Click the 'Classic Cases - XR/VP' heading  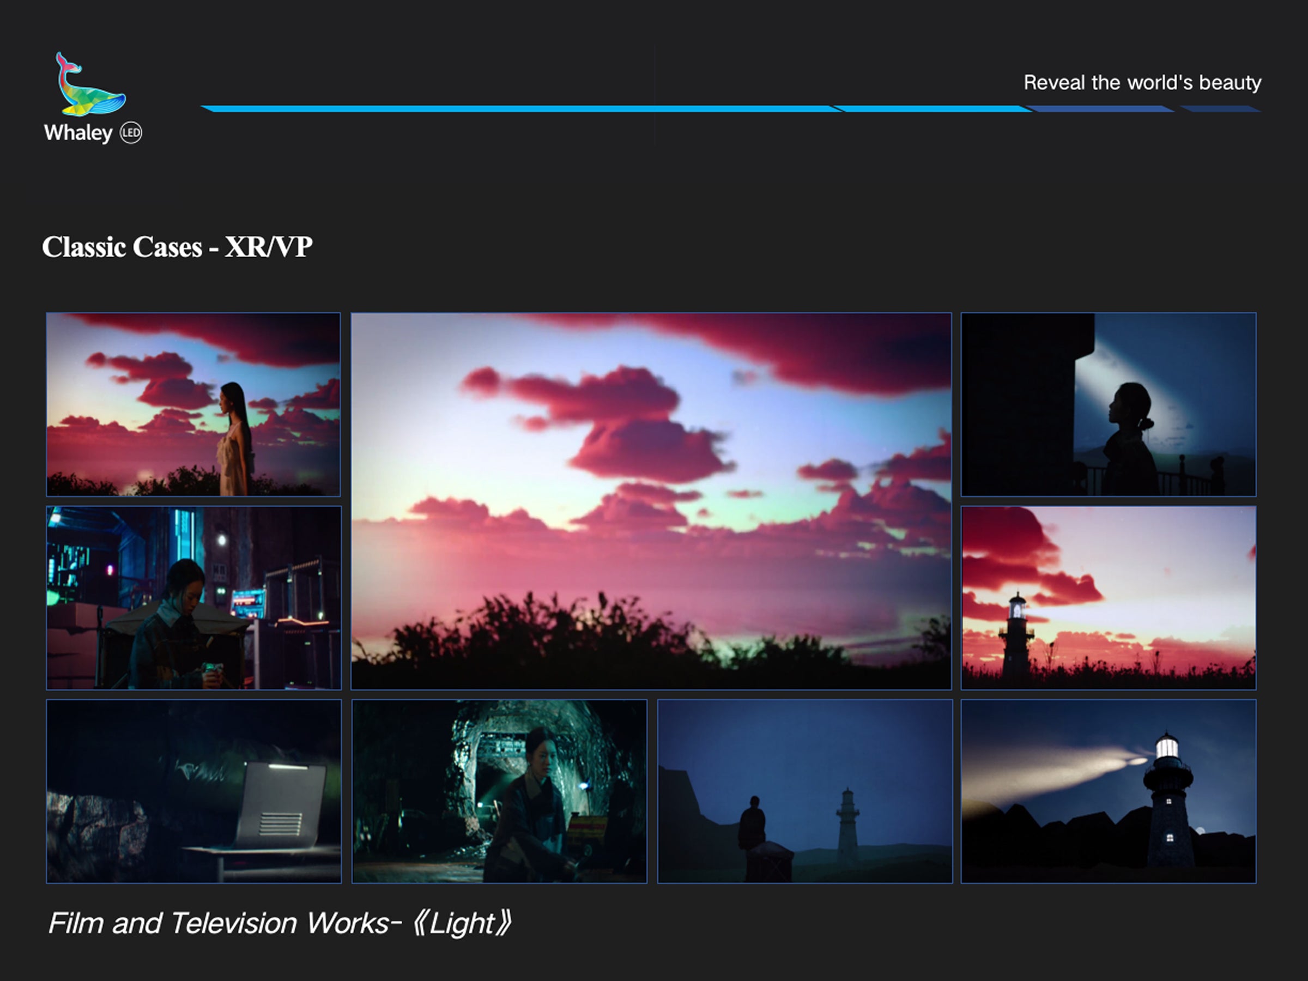(177, 247)
